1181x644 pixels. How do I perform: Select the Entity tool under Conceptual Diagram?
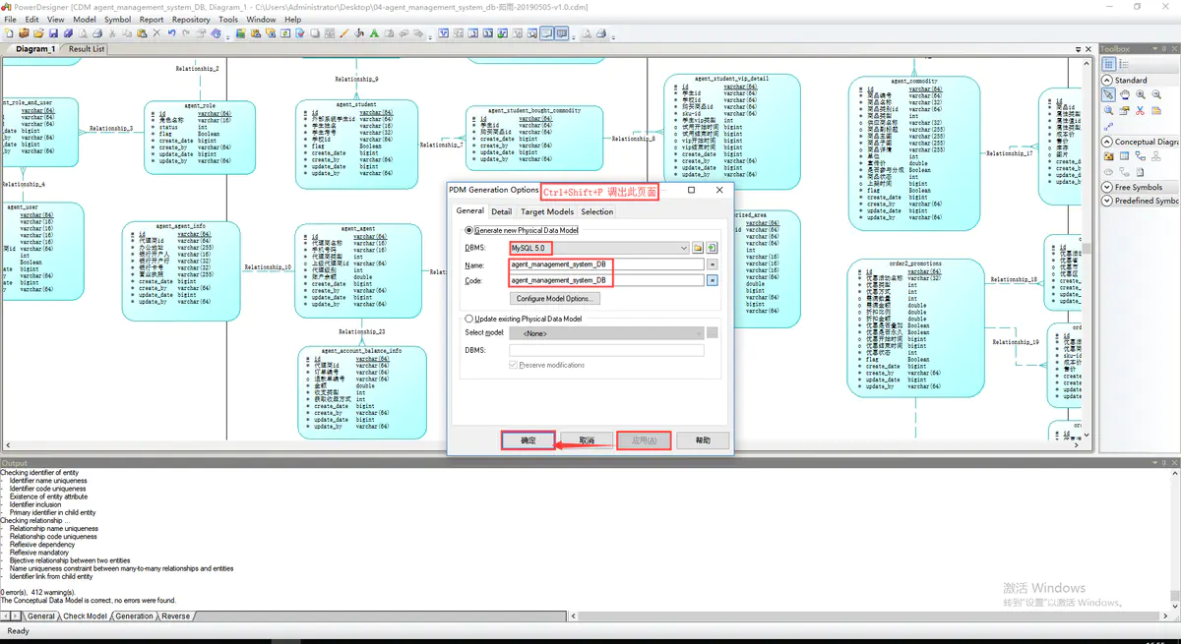point(1122,155)
